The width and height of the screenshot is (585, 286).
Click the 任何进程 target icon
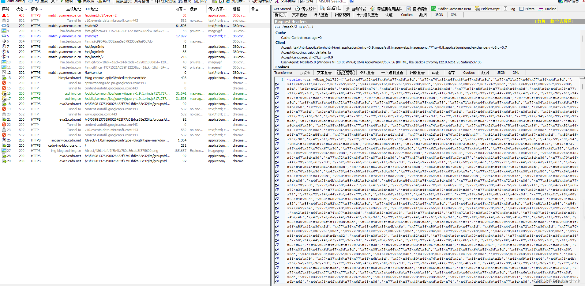[x=157, y=2]
